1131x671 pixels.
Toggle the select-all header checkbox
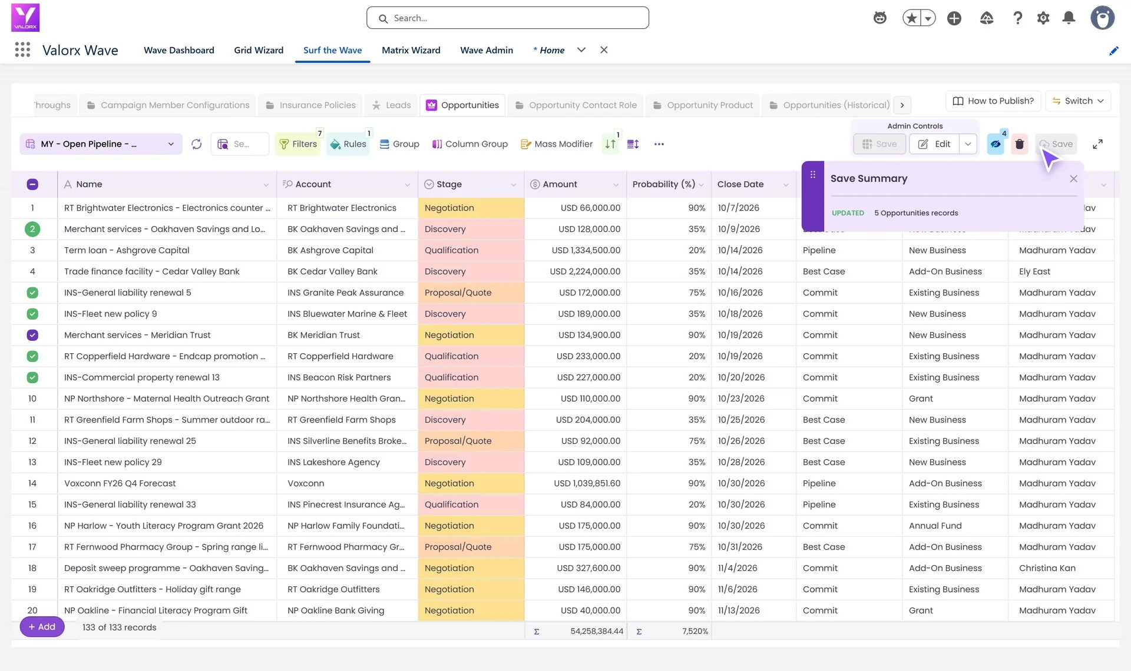tap(32, 184)
